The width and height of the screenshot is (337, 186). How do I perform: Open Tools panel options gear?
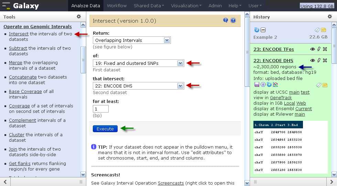point(79,16)
